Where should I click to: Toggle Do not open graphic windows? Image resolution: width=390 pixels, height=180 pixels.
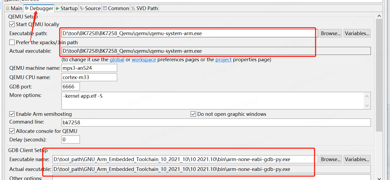click(x=193, y=114)
